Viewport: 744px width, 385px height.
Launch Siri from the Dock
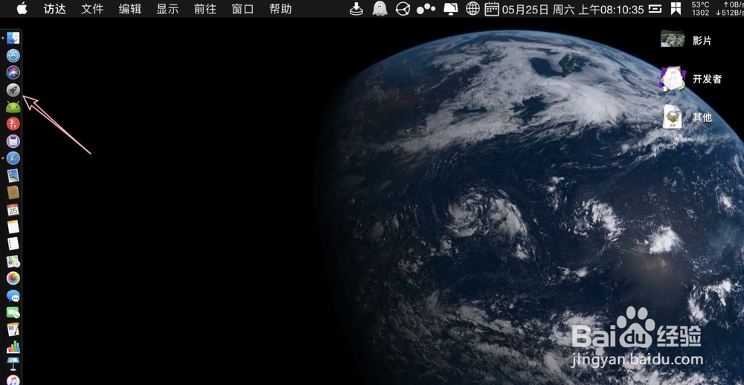click(13, 73)
